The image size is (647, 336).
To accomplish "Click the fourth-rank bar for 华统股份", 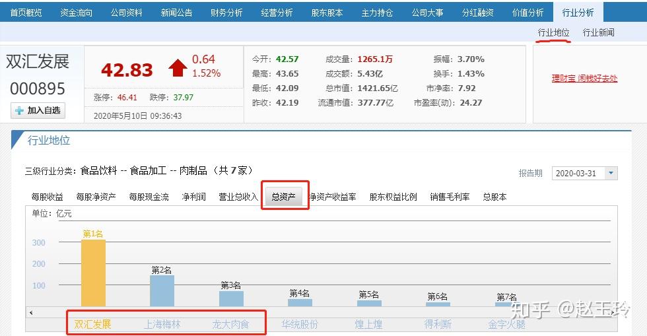I will pos(300,302).
